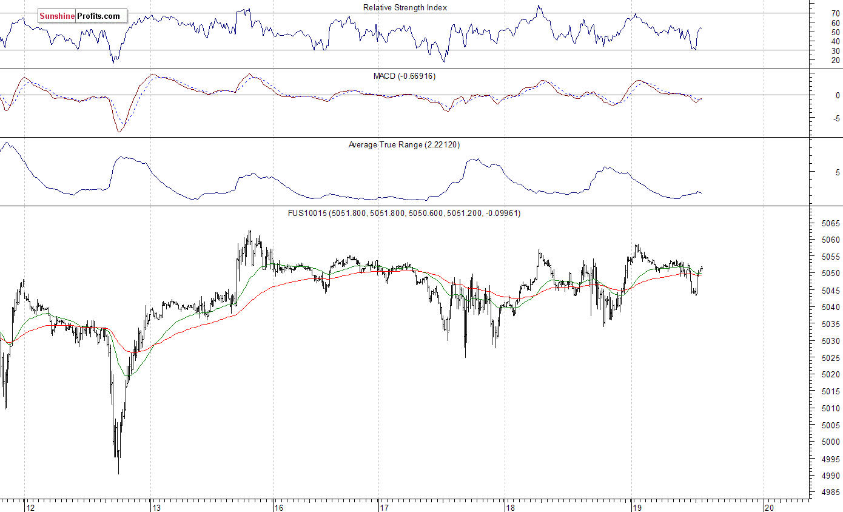843x512 pixels.
Task: Click the date label 17 on time axis
Action: point(384,507)
